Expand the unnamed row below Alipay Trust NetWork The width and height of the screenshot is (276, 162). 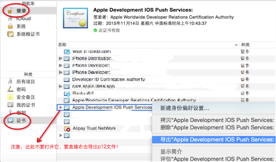61,135
